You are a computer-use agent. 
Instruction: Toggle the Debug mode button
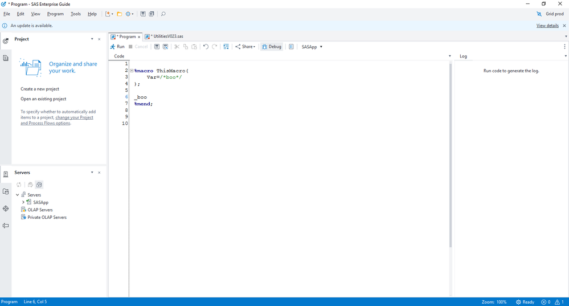pyautogui.click(x=272, y=47)
